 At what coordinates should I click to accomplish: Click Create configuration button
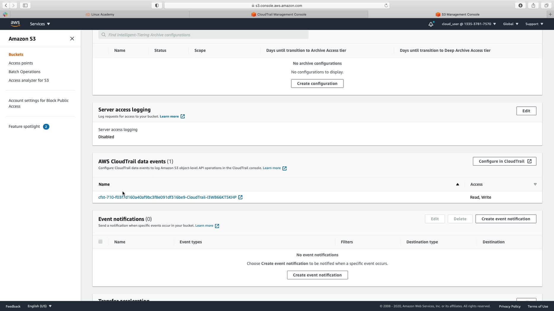click(x=317, y=84)
